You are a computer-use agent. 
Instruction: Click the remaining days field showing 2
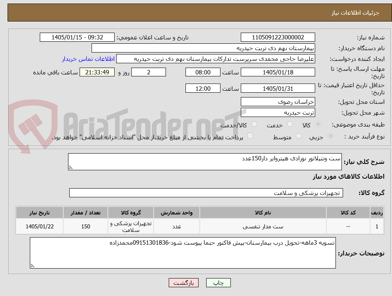(x=148, y=72)
